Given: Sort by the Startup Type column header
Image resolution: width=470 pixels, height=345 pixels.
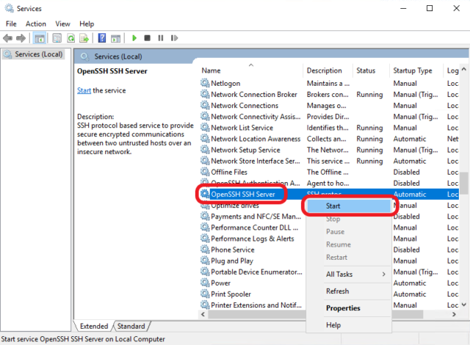Looking at the screenshot, I should click(413, 70).
